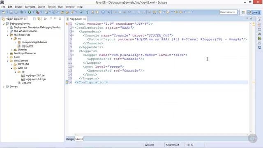
Task: Click the editor horizontal scrollbar
Action: [x=161, y=134]
